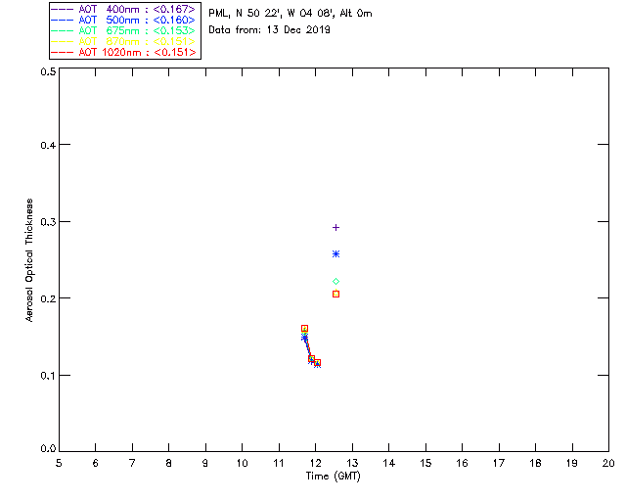The image size is (626, 501).
Task: Click the 0.2 y-axis tick label
Action: point(48,298)
